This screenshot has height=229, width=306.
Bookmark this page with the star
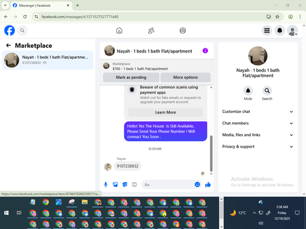[x=277, y=16]
